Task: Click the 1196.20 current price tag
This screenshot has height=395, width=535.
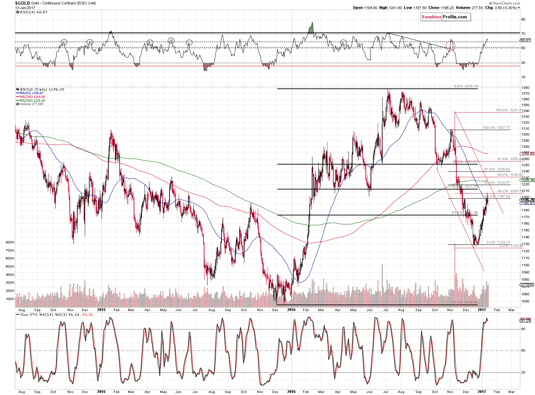Action: pos(527,200)
